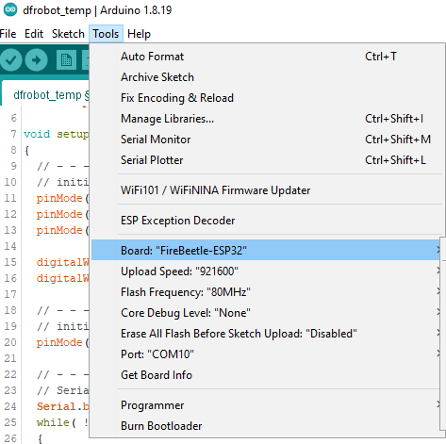The image size is (446, 444).
Task: Open the WiFi101 / WiFiNINA Firmware Updater
Action: [266, 190]
